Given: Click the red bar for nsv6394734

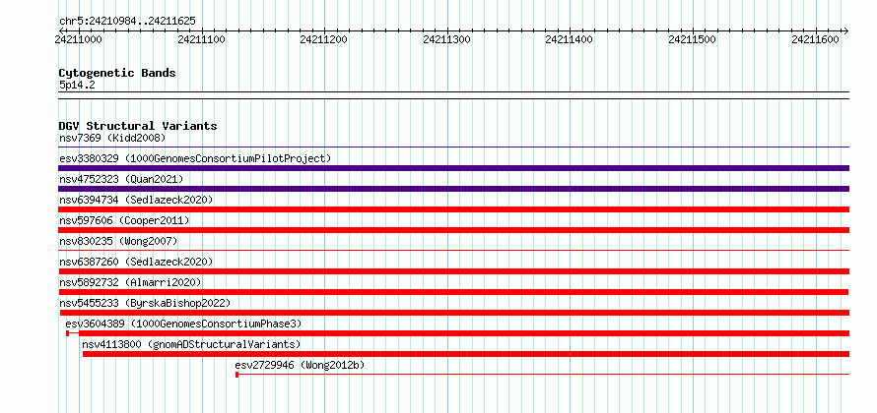Looking at the screenshot, I should [x=453, y=209].
